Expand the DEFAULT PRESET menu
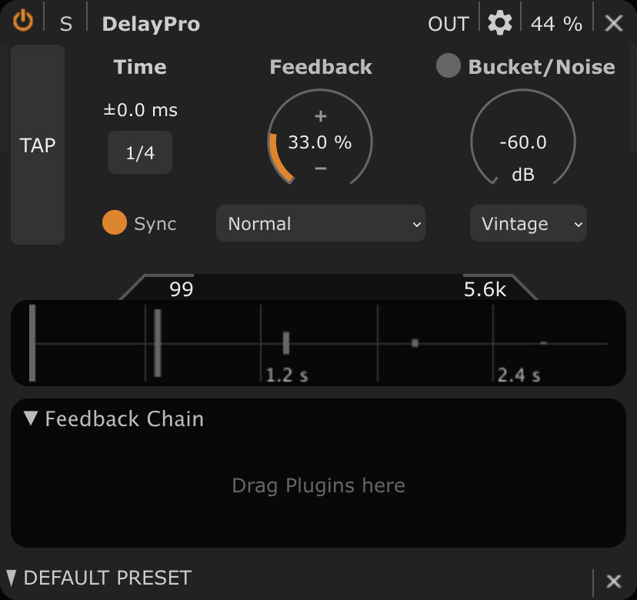The image size is (637, 600). tap(12, 578)
